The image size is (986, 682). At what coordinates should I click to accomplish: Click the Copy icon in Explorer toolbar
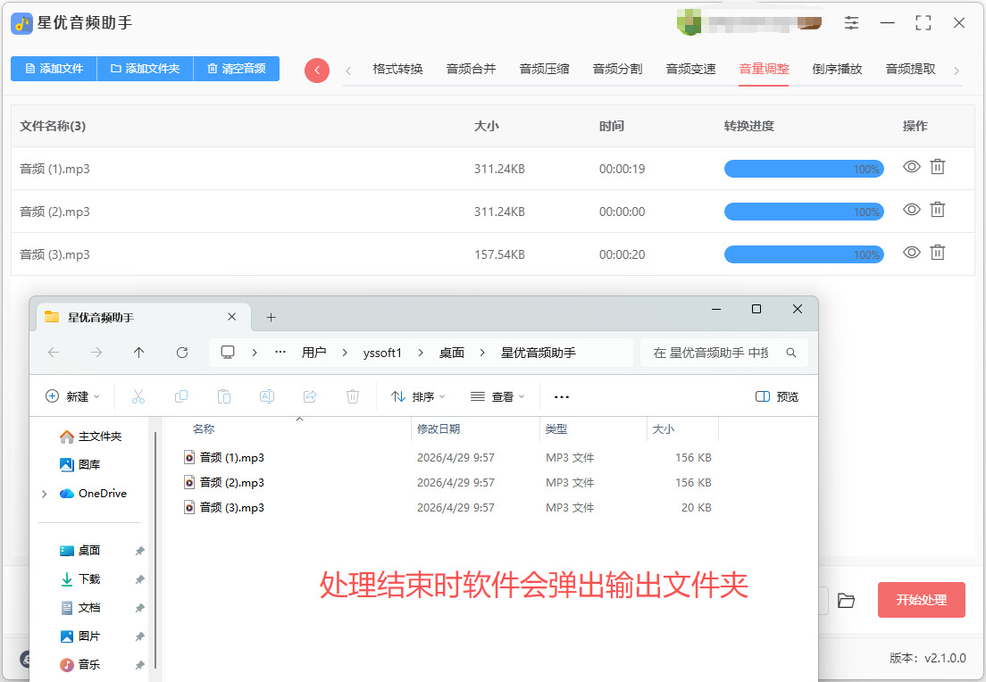181,396
